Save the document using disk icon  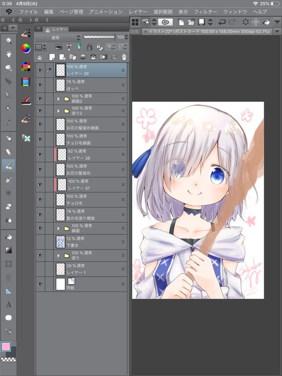pos(202,22)
